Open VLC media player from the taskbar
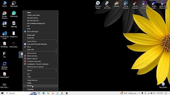The height and width of the screenshot is (95, 170). [x=53, y=93]
